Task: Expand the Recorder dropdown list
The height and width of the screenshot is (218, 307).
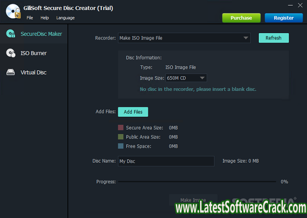Action: pos(246,38)
